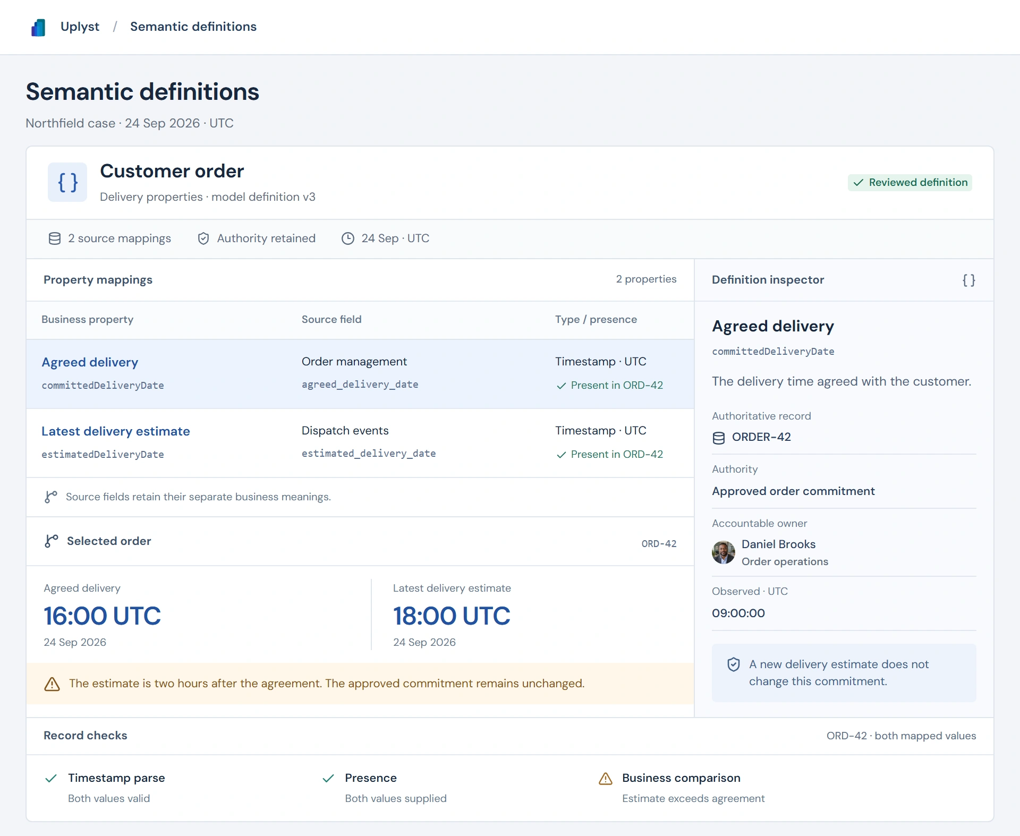Click Order management source cell
The height and width of the screenshot is (836, 1020).
point(354,362)
